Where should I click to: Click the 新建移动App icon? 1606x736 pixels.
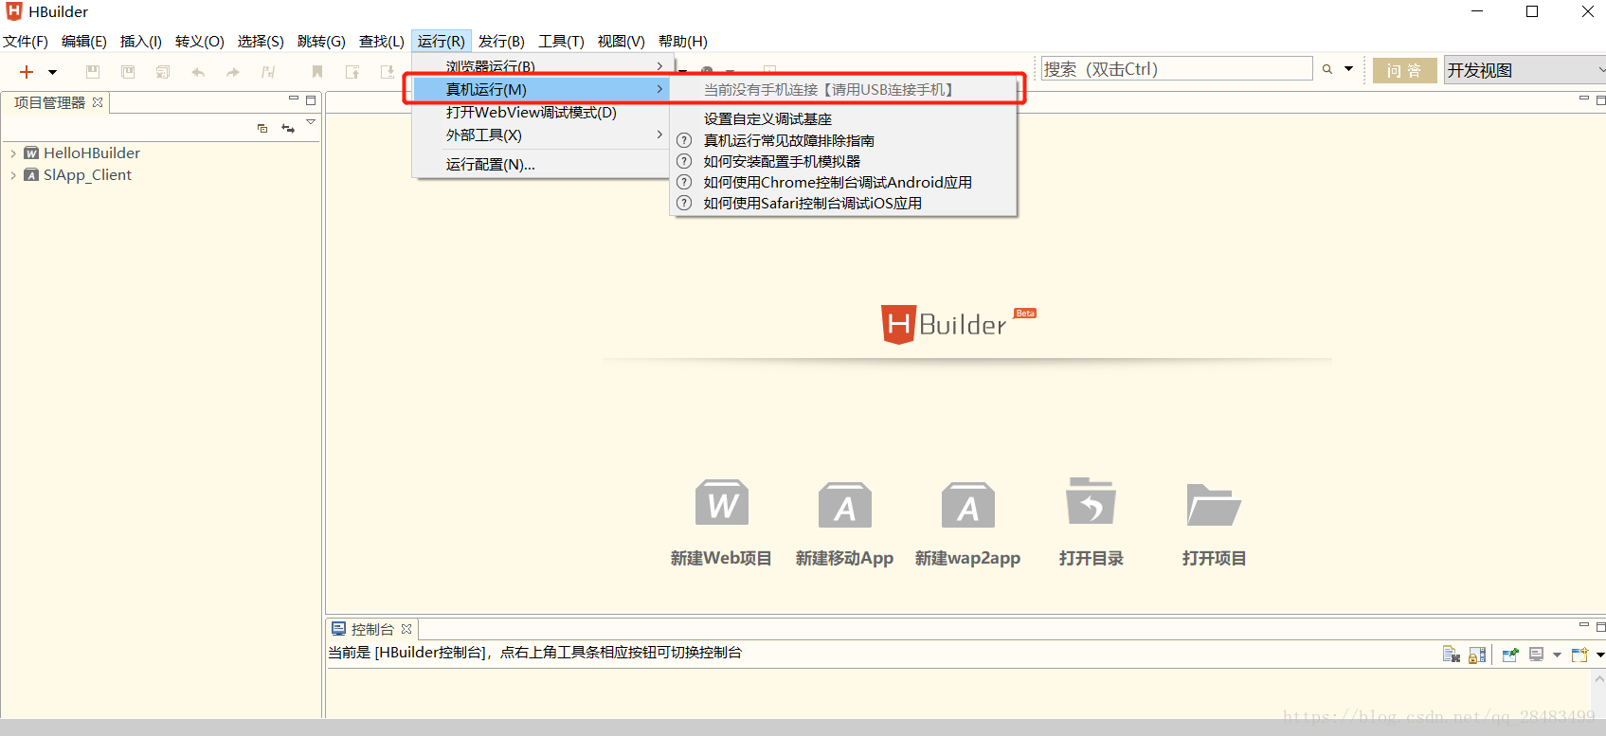pos(845,504)
